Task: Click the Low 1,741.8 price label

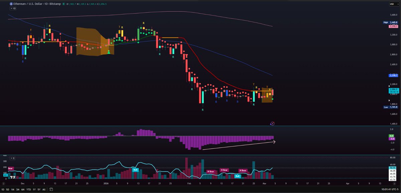Action: [390, 107]
